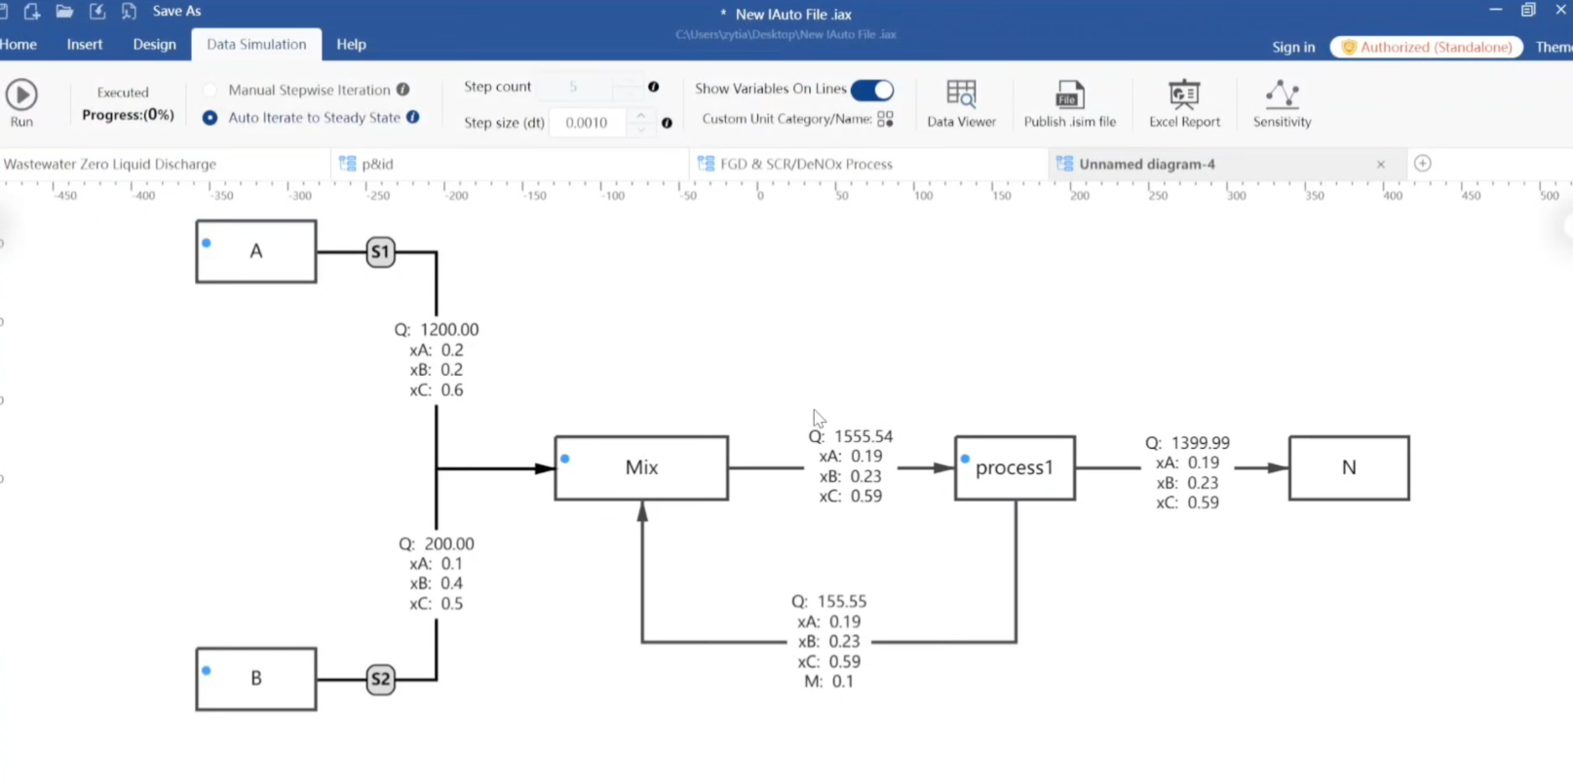This screenshot has width=1573, height=781.
Task: Click info icon next to Step size
Action: tap(667, 123)
